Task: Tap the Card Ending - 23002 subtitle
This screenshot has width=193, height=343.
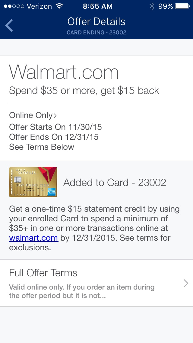Action: (96, 32)
